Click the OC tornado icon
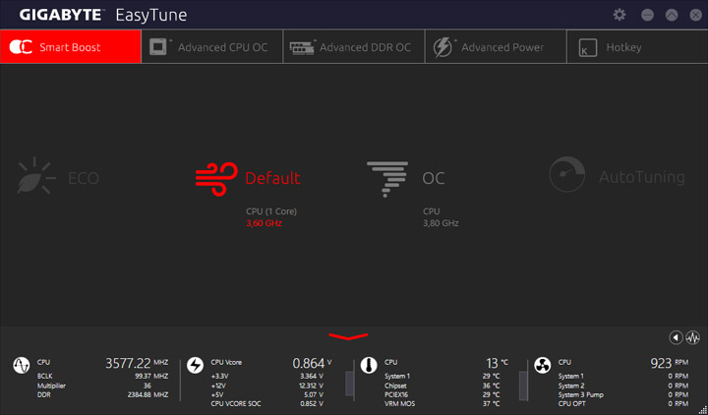 (x=387, y=179)
